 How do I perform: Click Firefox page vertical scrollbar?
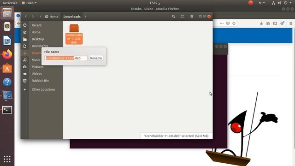click(x=294, y=89)
